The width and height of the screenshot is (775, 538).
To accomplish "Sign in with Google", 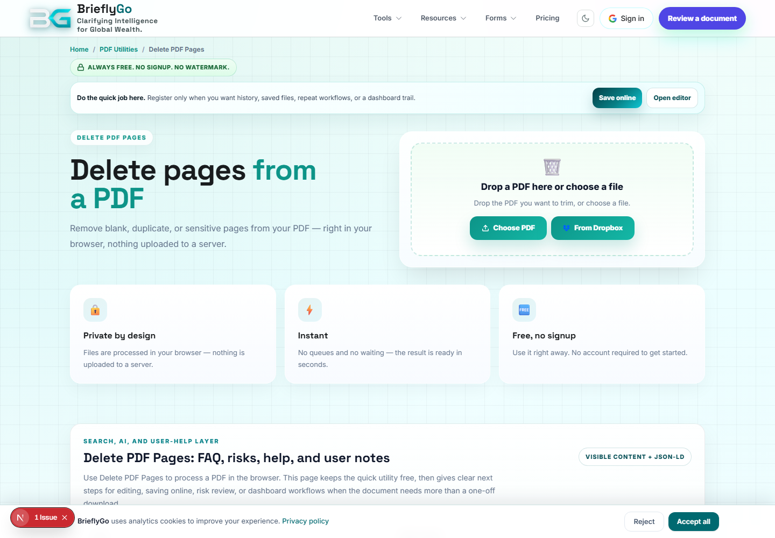I will pyautogui.click(x=626, y=18).
